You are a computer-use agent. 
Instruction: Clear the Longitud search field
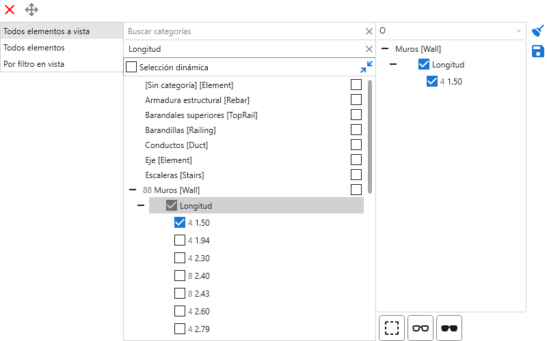369,49
